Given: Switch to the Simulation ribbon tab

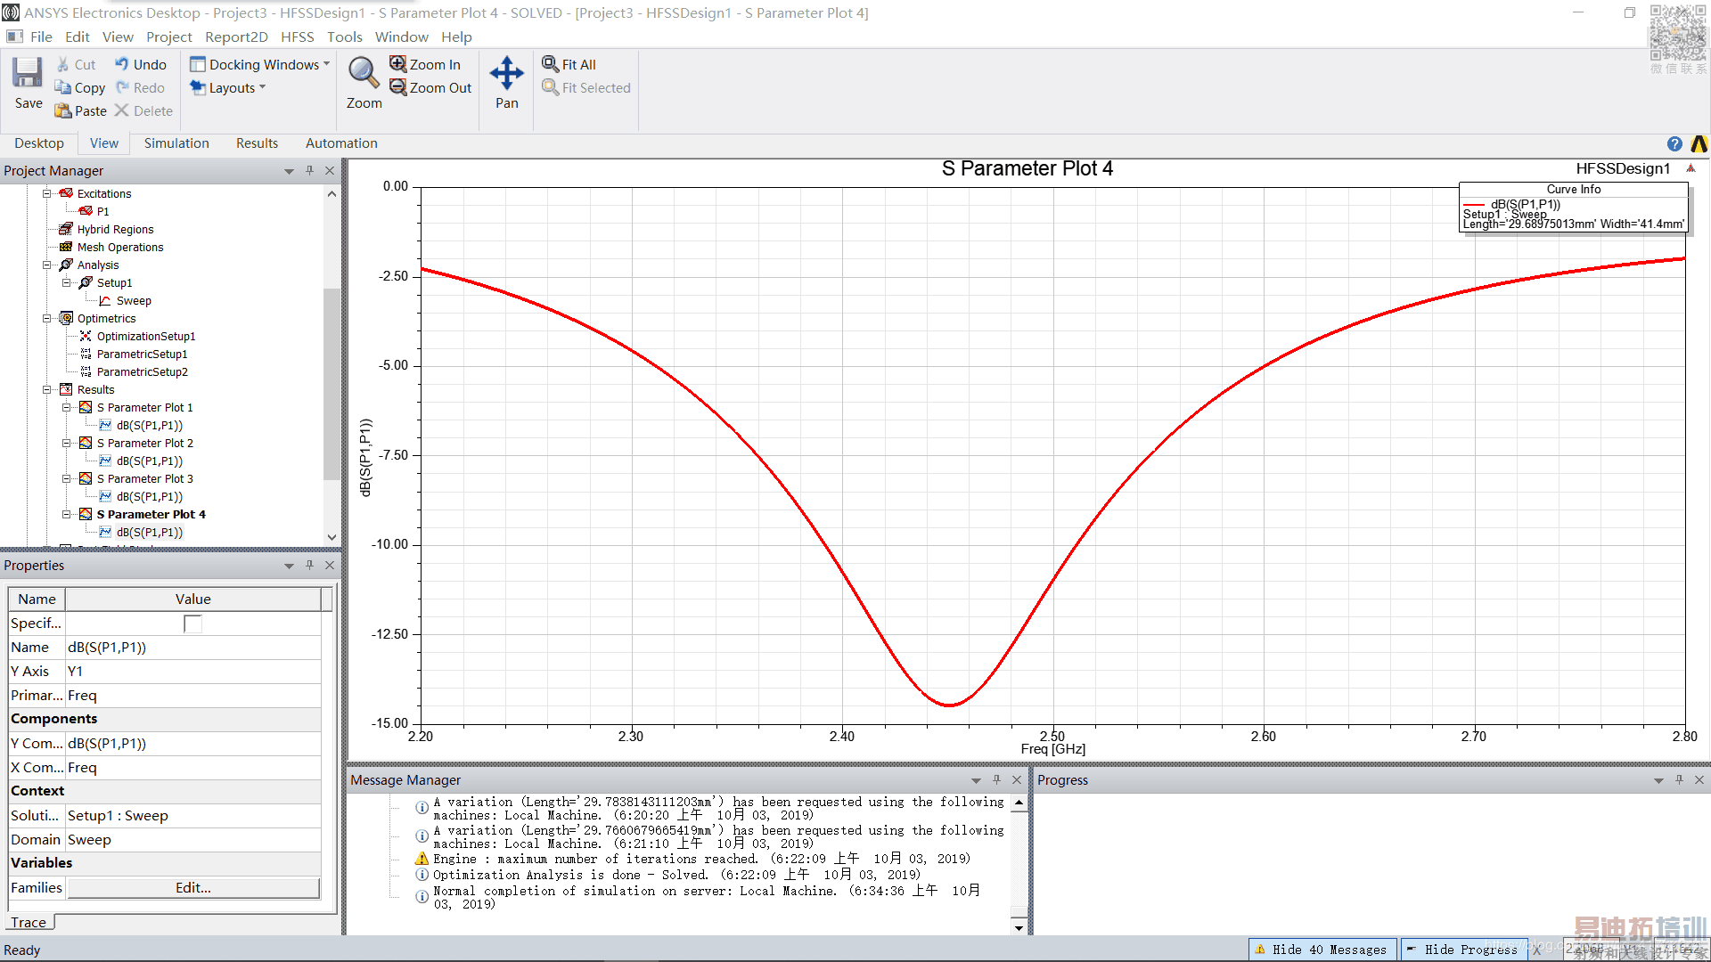Looking at the screenshot, I should [x=176, y=143].
